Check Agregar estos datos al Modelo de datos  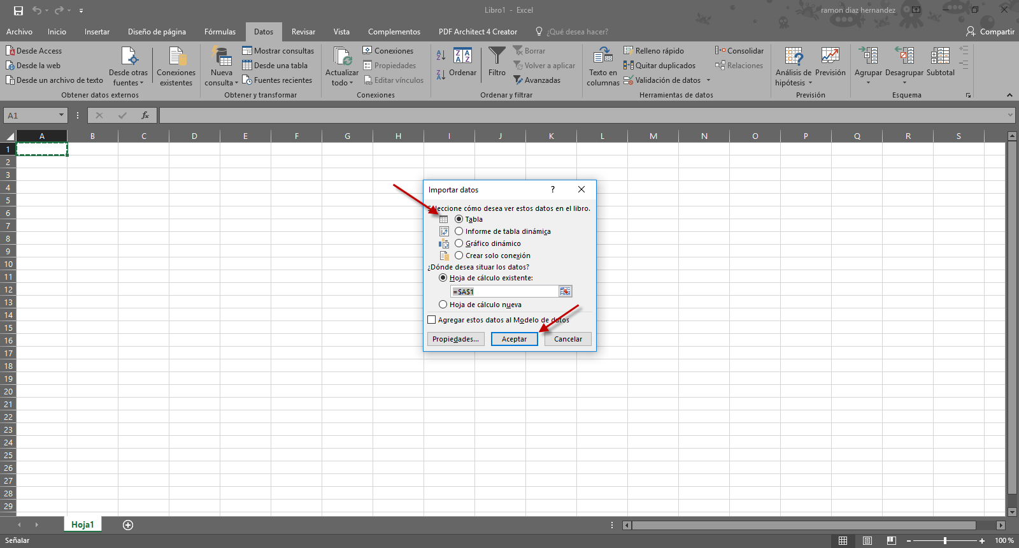(x=432, y=320)
